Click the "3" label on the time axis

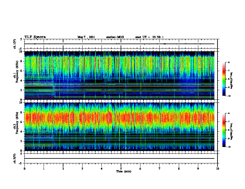(x=82, y=169)
